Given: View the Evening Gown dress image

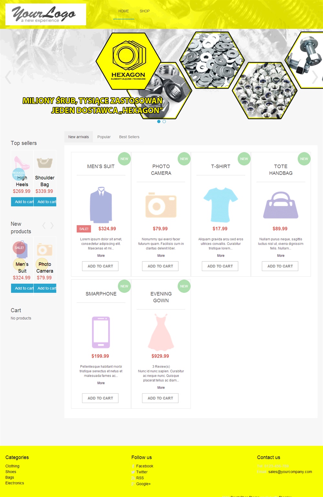Looking at the screenshot, I should click(161, 332).
